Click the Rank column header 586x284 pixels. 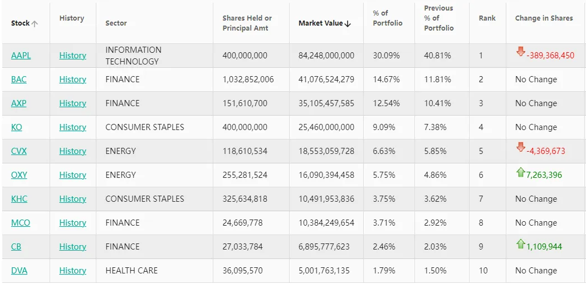(487, 18)
